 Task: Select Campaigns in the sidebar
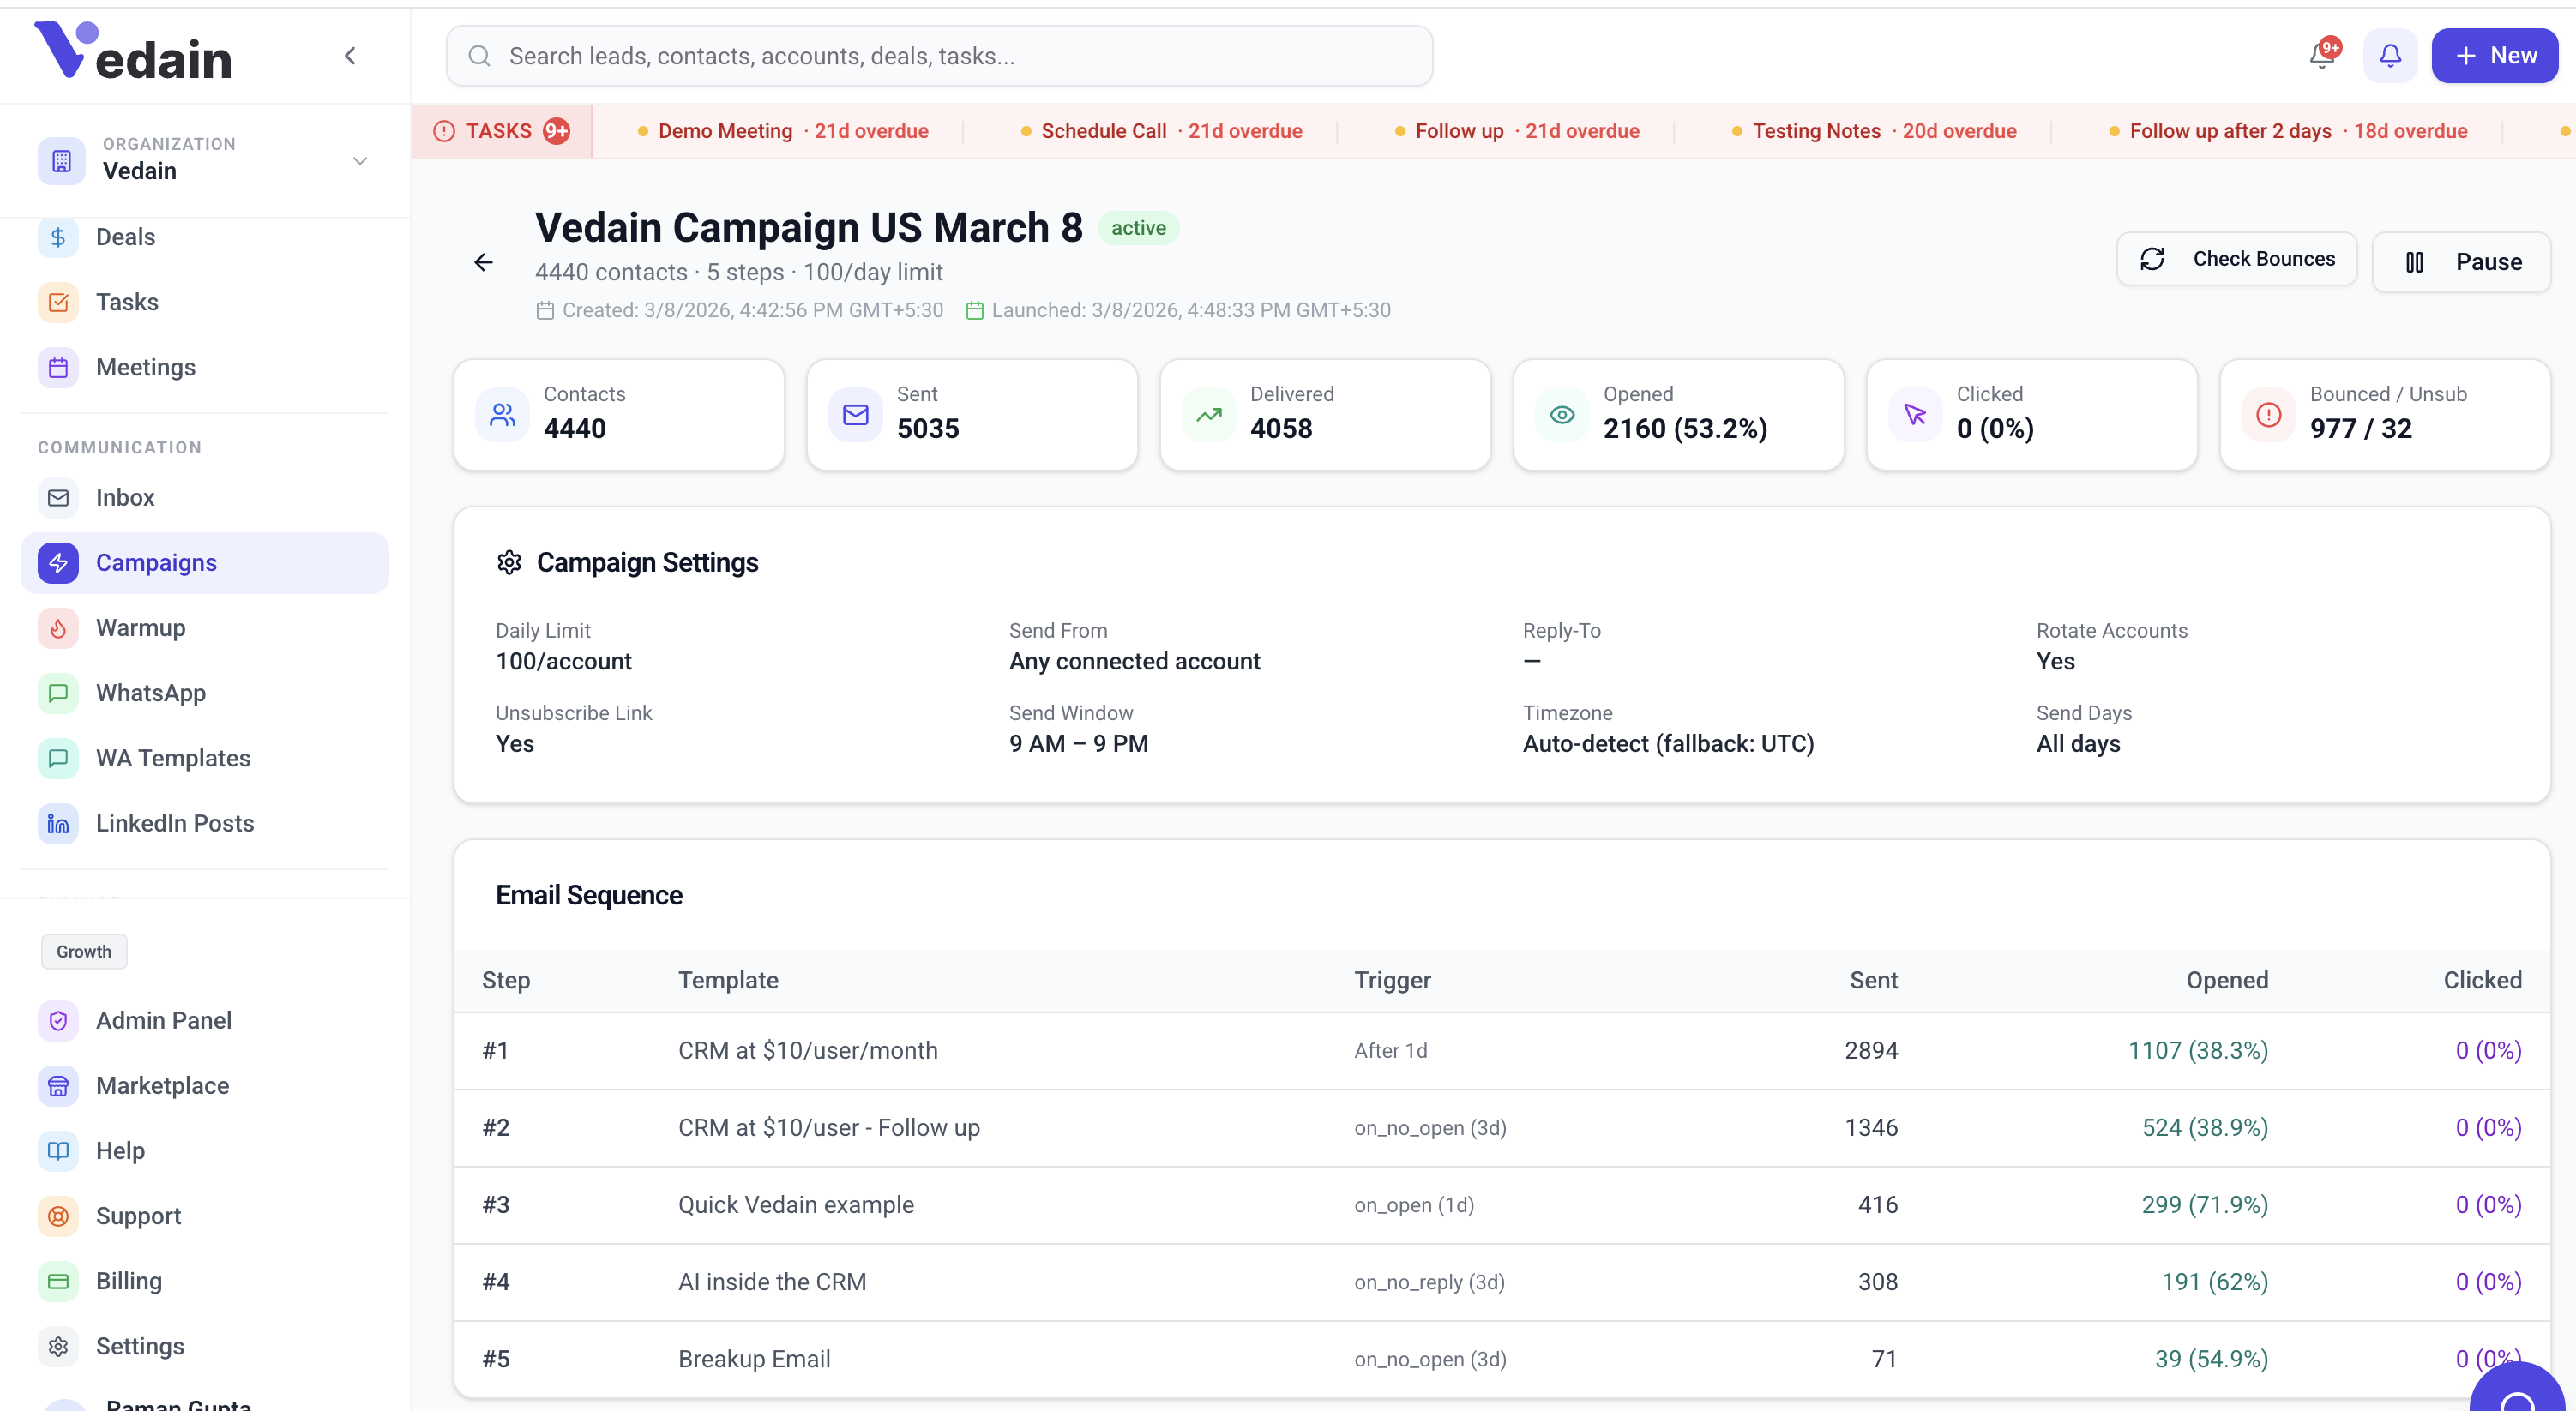[x=204, y=562]
